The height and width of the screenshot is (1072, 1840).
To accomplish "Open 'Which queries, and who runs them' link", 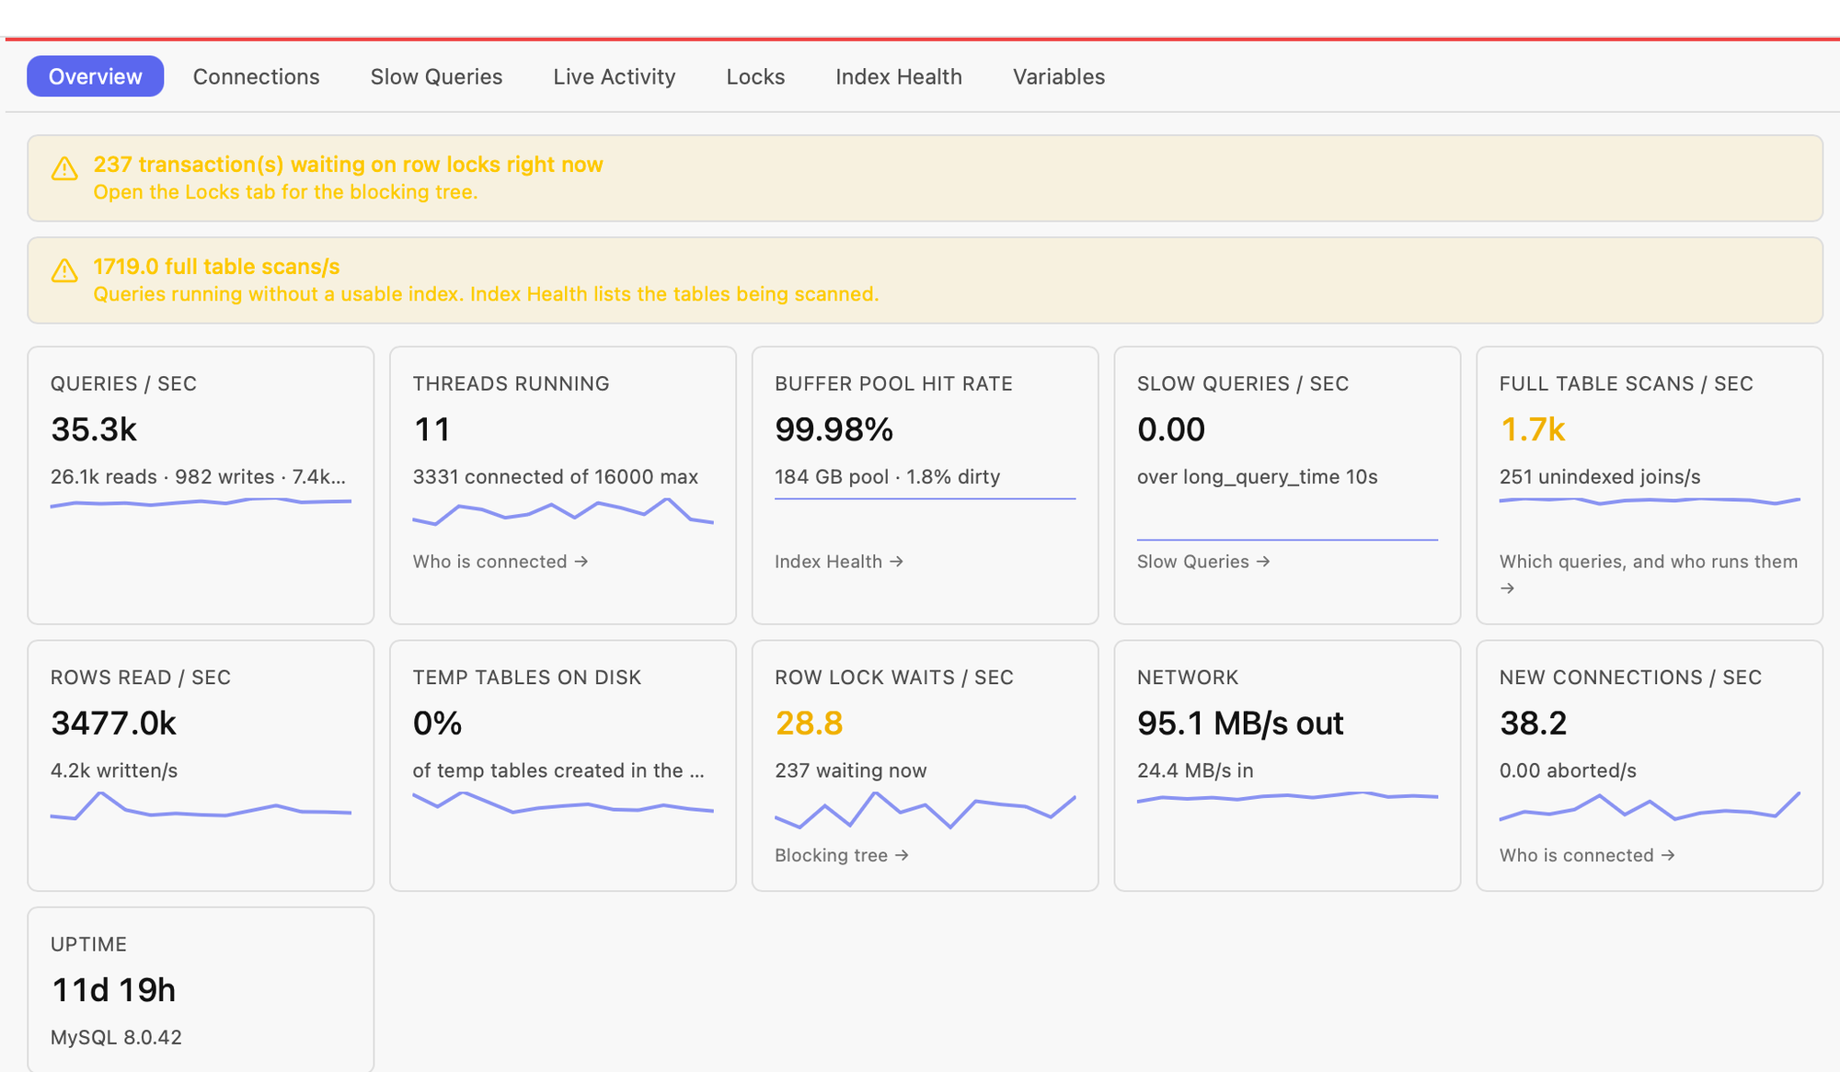I will click(1649, 574).
